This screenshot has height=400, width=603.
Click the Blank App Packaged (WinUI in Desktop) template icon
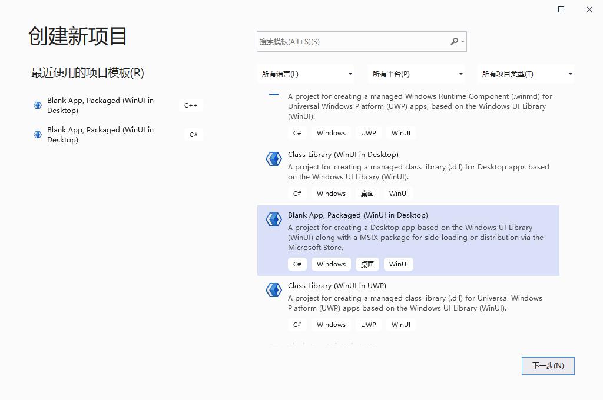(273, 219)
